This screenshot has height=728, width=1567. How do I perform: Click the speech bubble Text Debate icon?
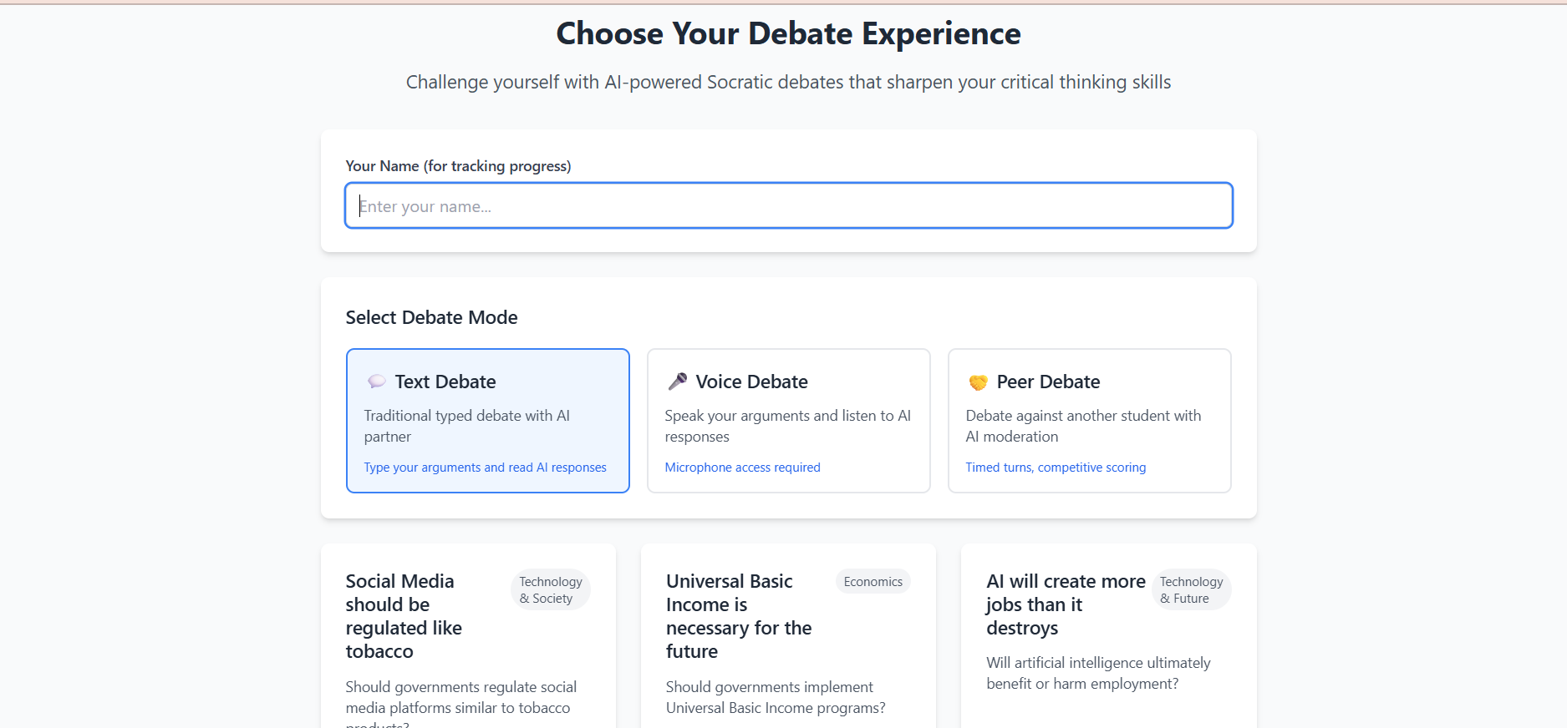pyautogui.click(x=377, y=382)
